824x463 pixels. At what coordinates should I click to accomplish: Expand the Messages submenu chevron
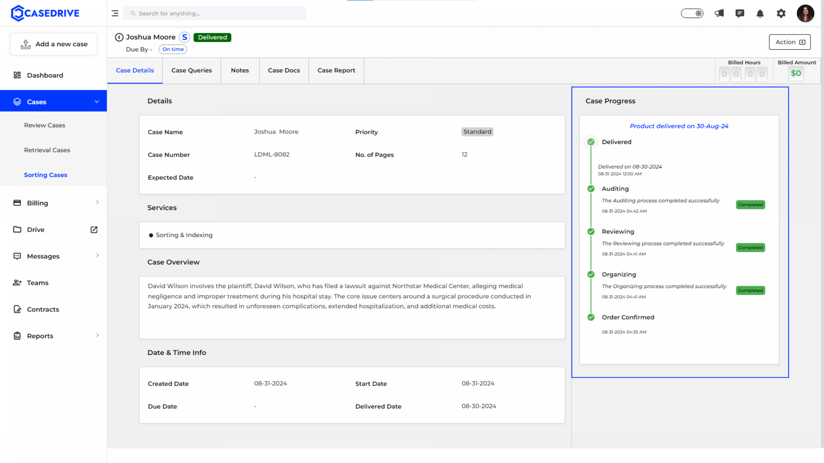coord(97,255)
